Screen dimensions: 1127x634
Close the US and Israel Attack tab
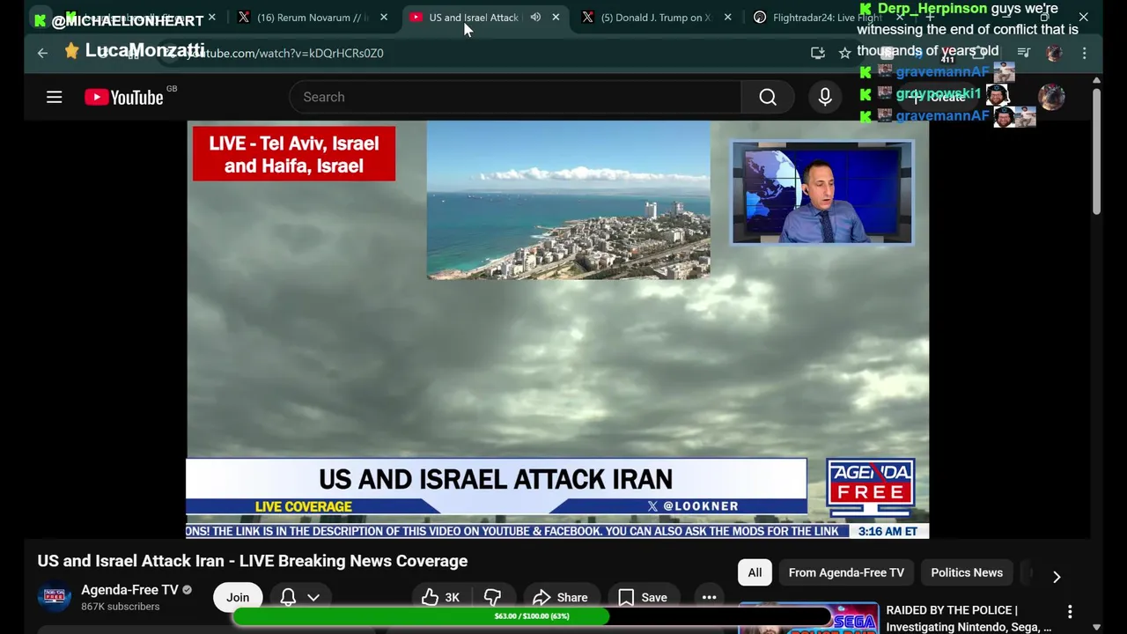556,18
